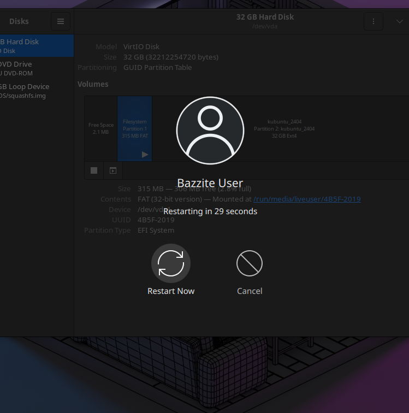The image size is (409, 413).
Task: Click the square icon beside the unmount button
Action: [x=113, y=170]
